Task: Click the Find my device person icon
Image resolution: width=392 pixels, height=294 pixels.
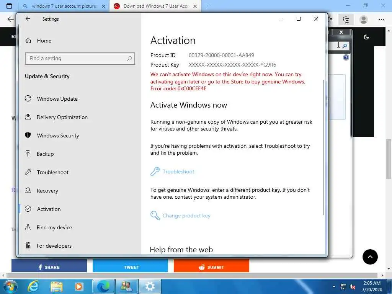Action: [28, 227]
